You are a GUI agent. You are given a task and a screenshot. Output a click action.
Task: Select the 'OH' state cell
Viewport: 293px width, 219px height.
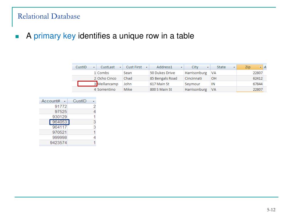pos(223,78)
